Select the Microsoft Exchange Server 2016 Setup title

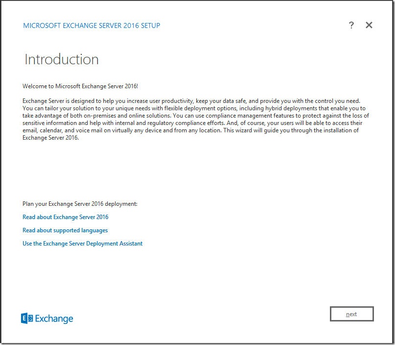92,25
